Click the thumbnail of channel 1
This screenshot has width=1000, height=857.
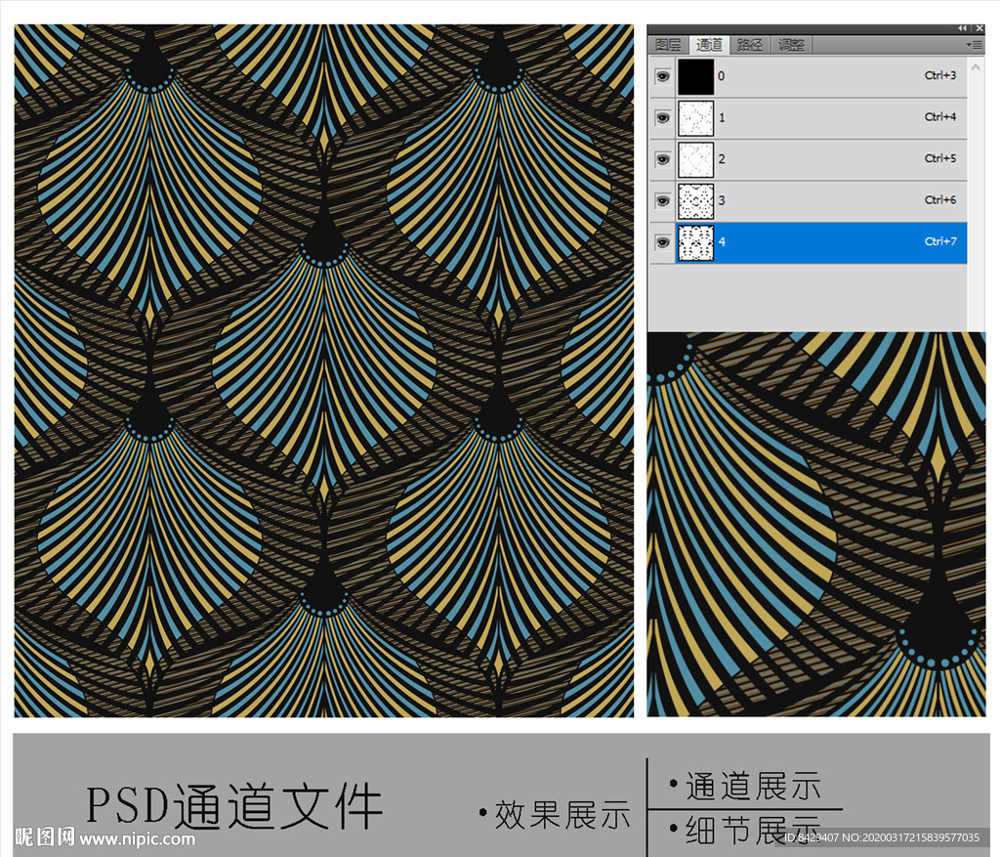[x=695, y=118]
